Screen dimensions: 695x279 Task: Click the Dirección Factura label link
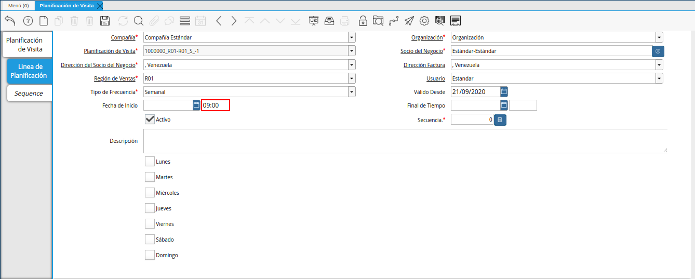(x=424, y=65)
